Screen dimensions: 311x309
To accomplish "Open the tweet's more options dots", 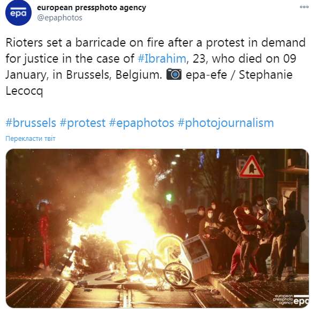I will coord(304,7).
